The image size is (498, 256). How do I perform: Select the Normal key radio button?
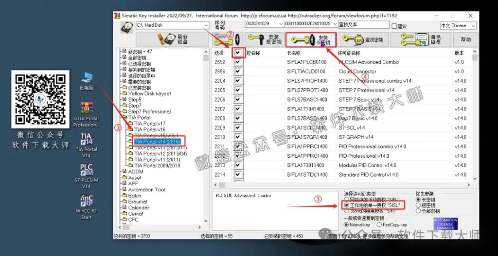pos(346,224)
